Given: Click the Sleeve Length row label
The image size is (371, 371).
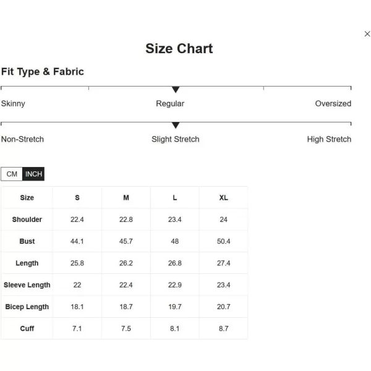Looking at the screenshot, I should tap(27, 285).
